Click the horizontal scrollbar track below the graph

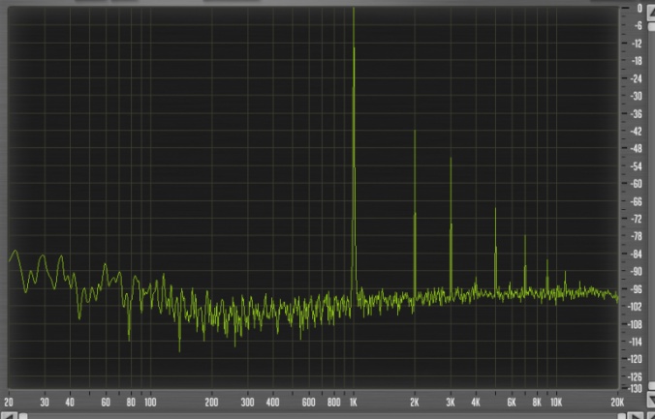click(320, 414)
